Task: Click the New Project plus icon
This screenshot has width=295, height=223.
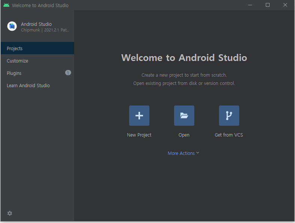Action: click(x=139, y=116)
